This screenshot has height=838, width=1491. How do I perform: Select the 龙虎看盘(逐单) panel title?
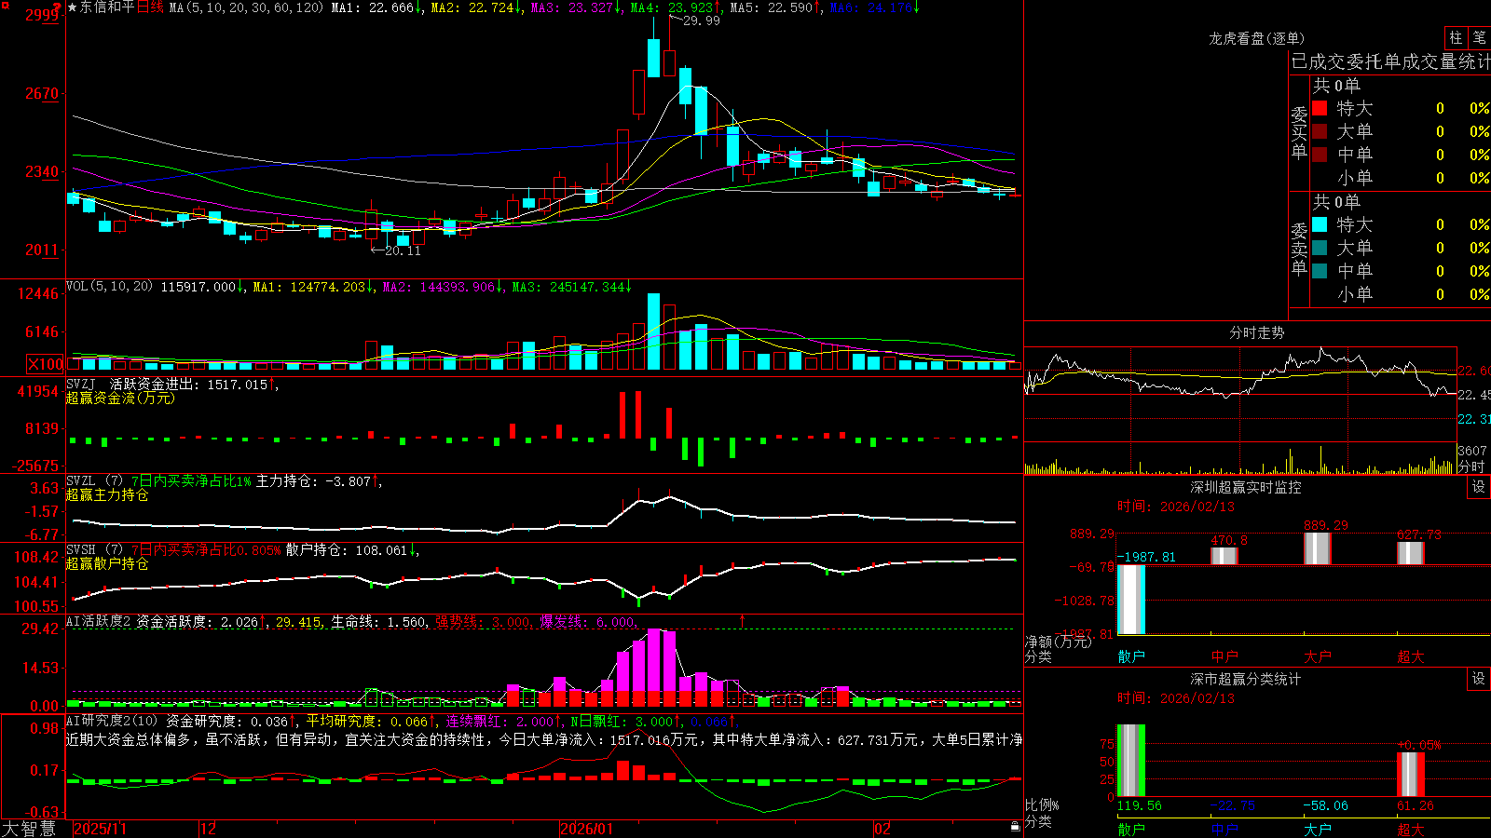point(1256,38)
